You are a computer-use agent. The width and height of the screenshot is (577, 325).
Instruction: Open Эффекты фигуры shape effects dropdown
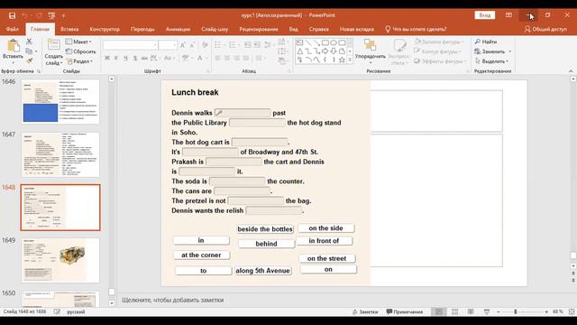point(440,61)
